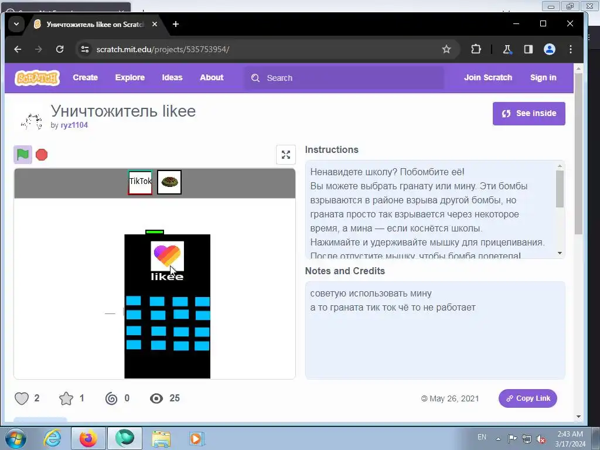Open a new browser tab
The height and width of the screenshot is (450, 600).
176,24
